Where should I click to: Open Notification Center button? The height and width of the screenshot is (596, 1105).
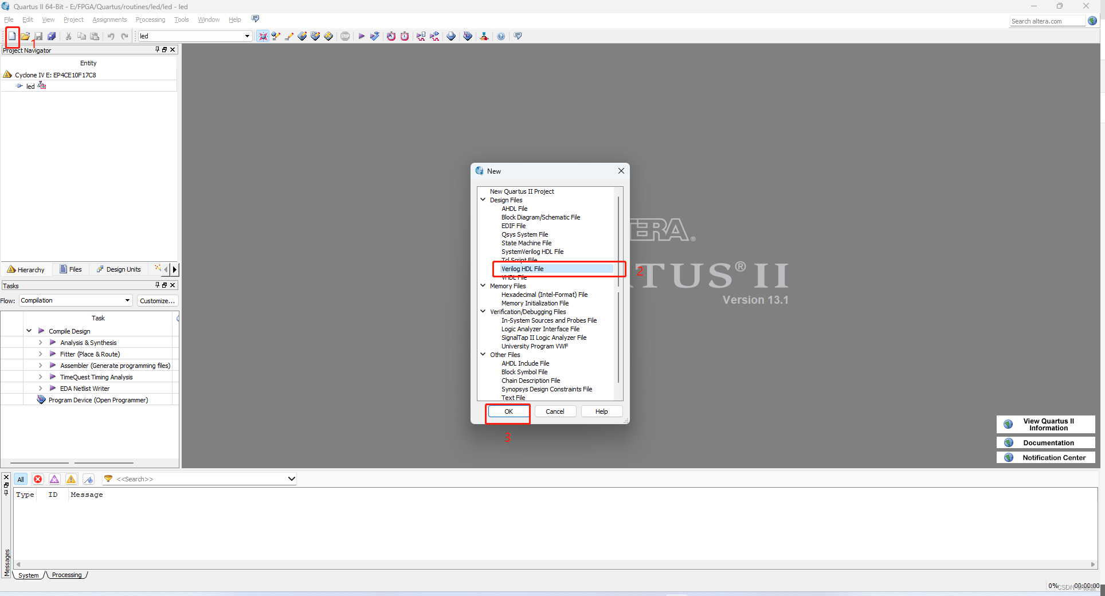1045,457
